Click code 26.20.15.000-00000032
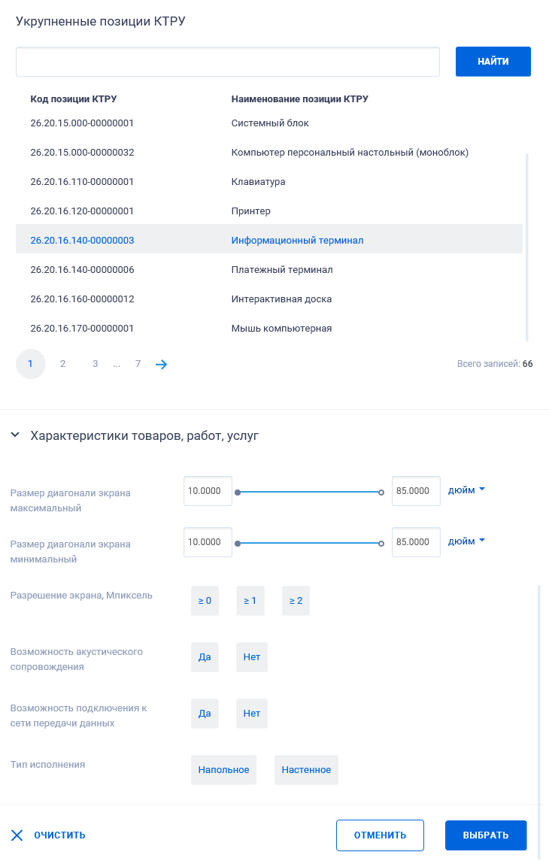549x861 pixels. coord(83,153)
